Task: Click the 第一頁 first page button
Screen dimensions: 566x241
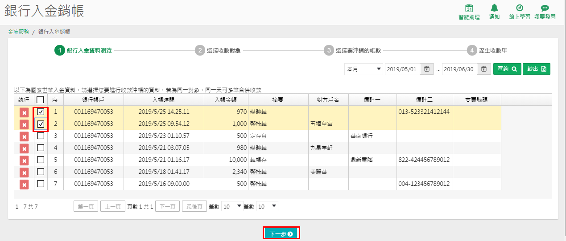Action: [x=86, y=206]
